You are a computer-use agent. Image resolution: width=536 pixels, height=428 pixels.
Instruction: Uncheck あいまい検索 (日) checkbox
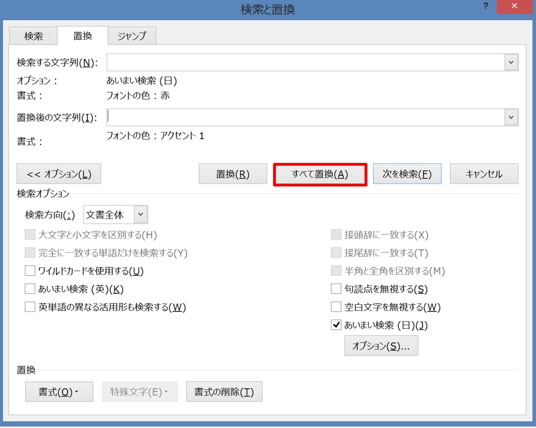point(336,325)
